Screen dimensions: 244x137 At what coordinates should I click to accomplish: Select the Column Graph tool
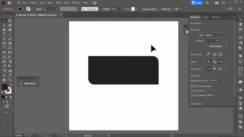pyautogui.click(x=10, y=71)
